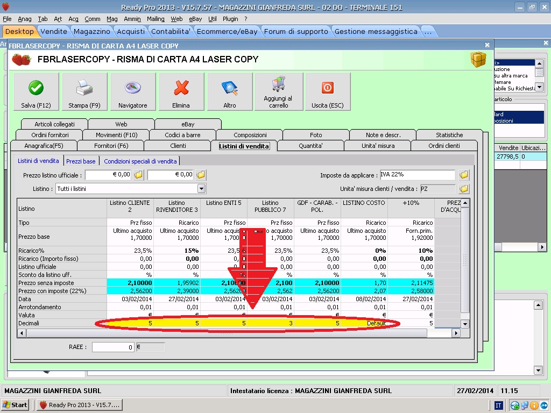
Task: Open the Anagrafica(F5) tab
Action: point(44,146)
